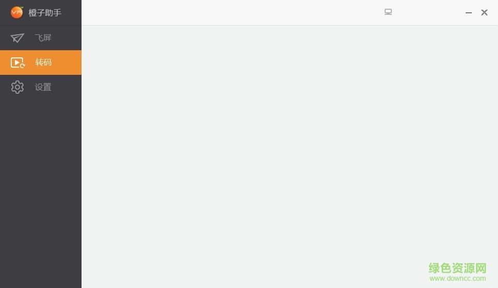Close the 橙子助手 window
Screen dimensions: 498x288
pos(484,12)
